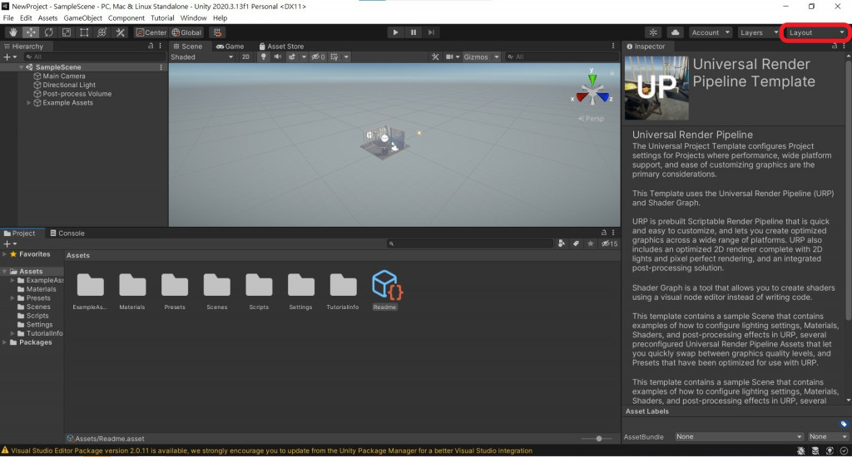Select the Rotate tool

tap(49, 32)
